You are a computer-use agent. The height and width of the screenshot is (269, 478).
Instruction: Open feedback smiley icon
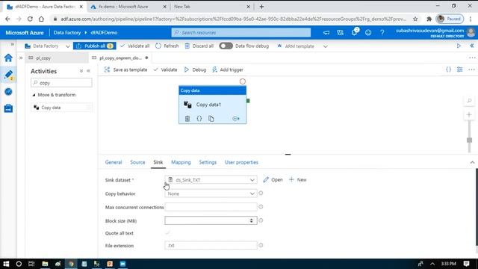point(368,32)
